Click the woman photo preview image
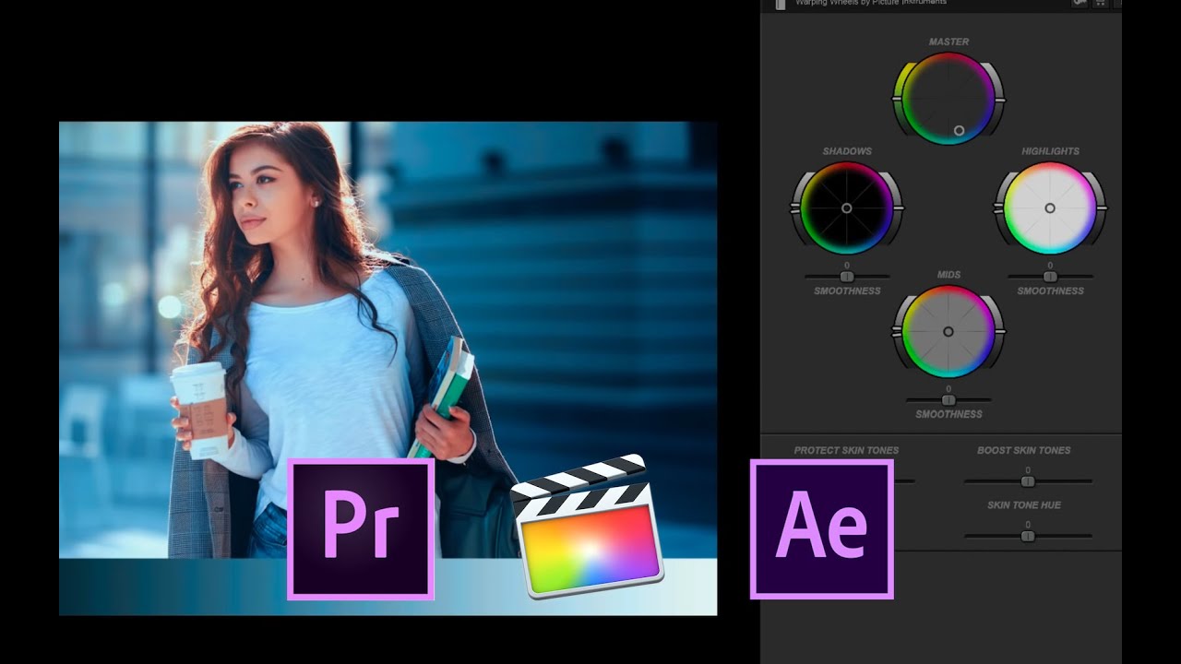 [x=388, y=339]
